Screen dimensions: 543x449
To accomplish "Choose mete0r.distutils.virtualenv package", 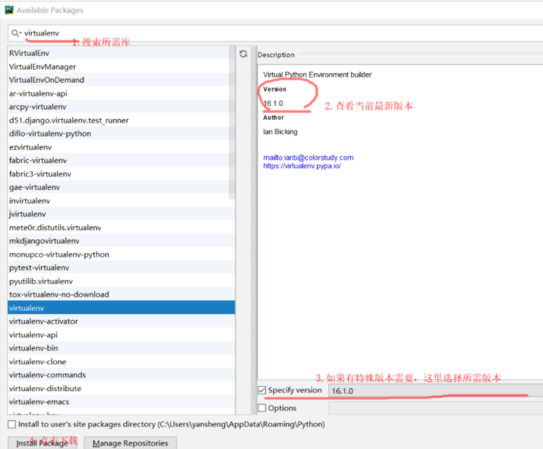I will pyautogui.click(x=121, y=228).
